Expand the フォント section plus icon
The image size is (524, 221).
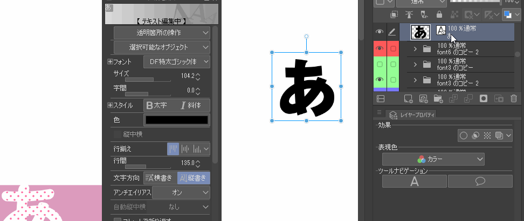(x=110, y=62)
